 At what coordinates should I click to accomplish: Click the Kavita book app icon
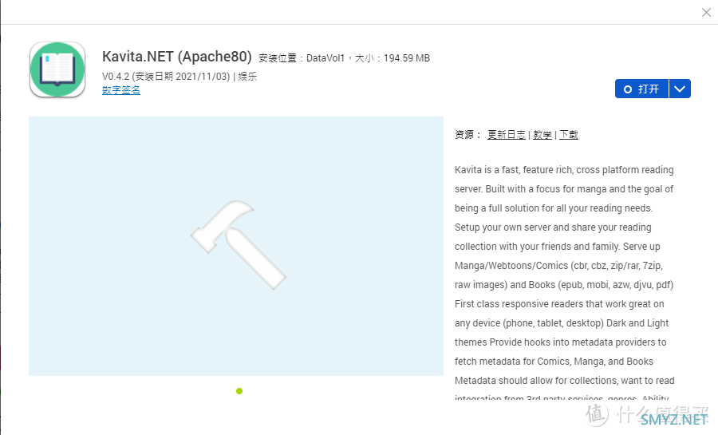pos(57,69)
